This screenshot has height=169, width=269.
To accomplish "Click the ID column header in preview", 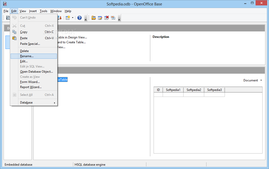I will pyautogui.click(x=158, y=90).
